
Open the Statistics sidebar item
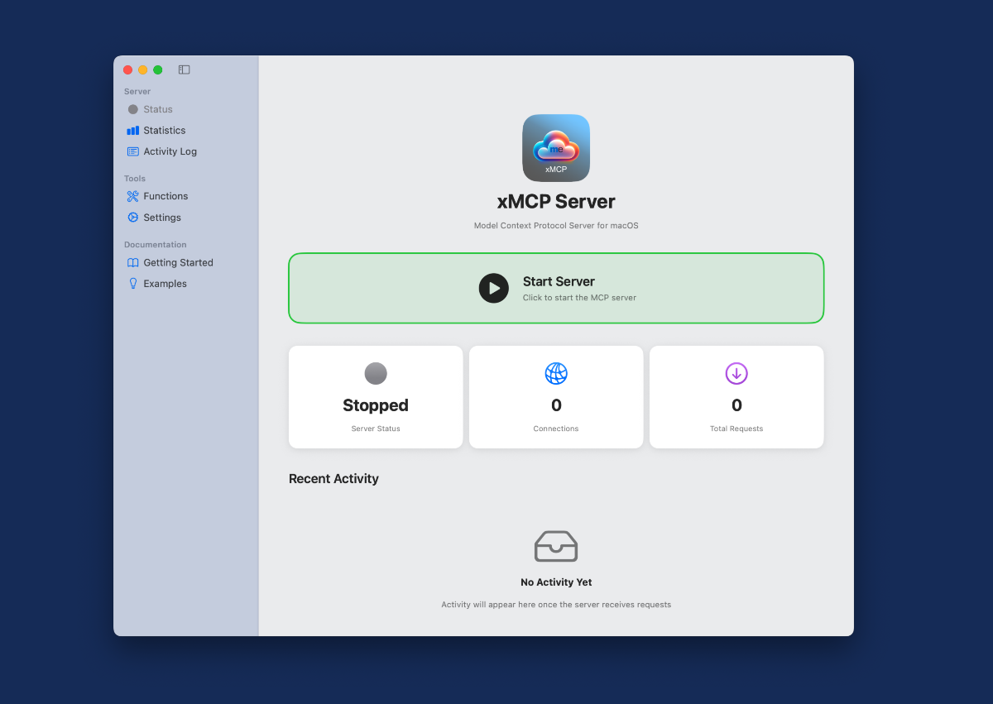164,131
